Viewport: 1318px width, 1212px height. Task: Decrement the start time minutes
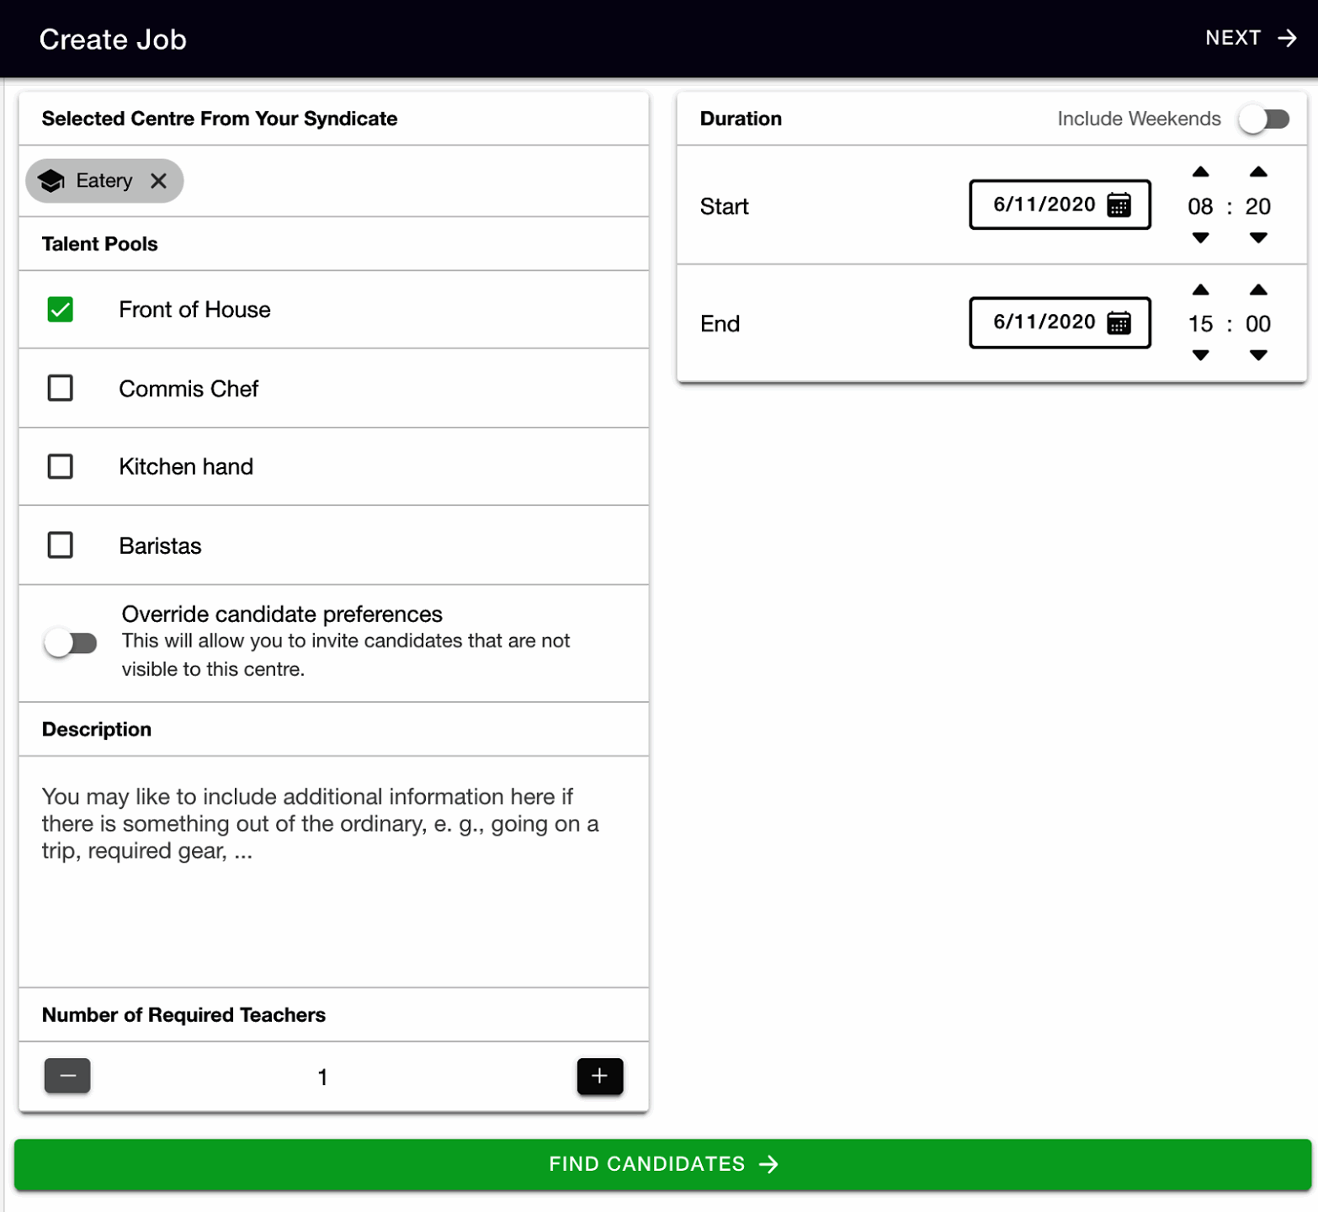coord(1258,239)
